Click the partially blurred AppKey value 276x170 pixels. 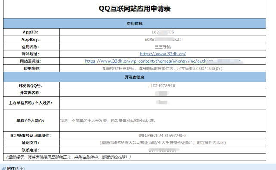click(163, 39)
